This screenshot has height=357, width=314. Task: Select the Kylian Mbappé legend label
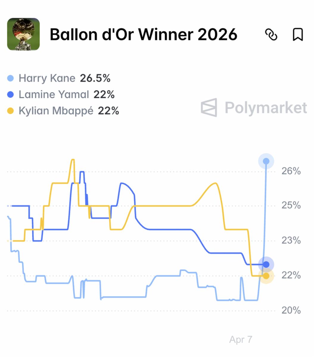click(56, 111)
